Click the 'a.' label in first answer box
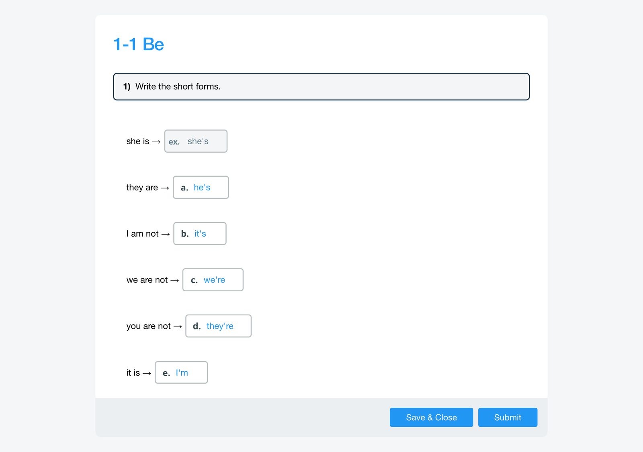 click(x=184, y=188)
